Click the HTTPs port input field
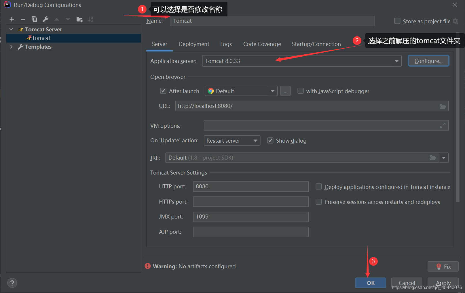The width and height of the screenshot is (465, 293). [x=251, y=202]
